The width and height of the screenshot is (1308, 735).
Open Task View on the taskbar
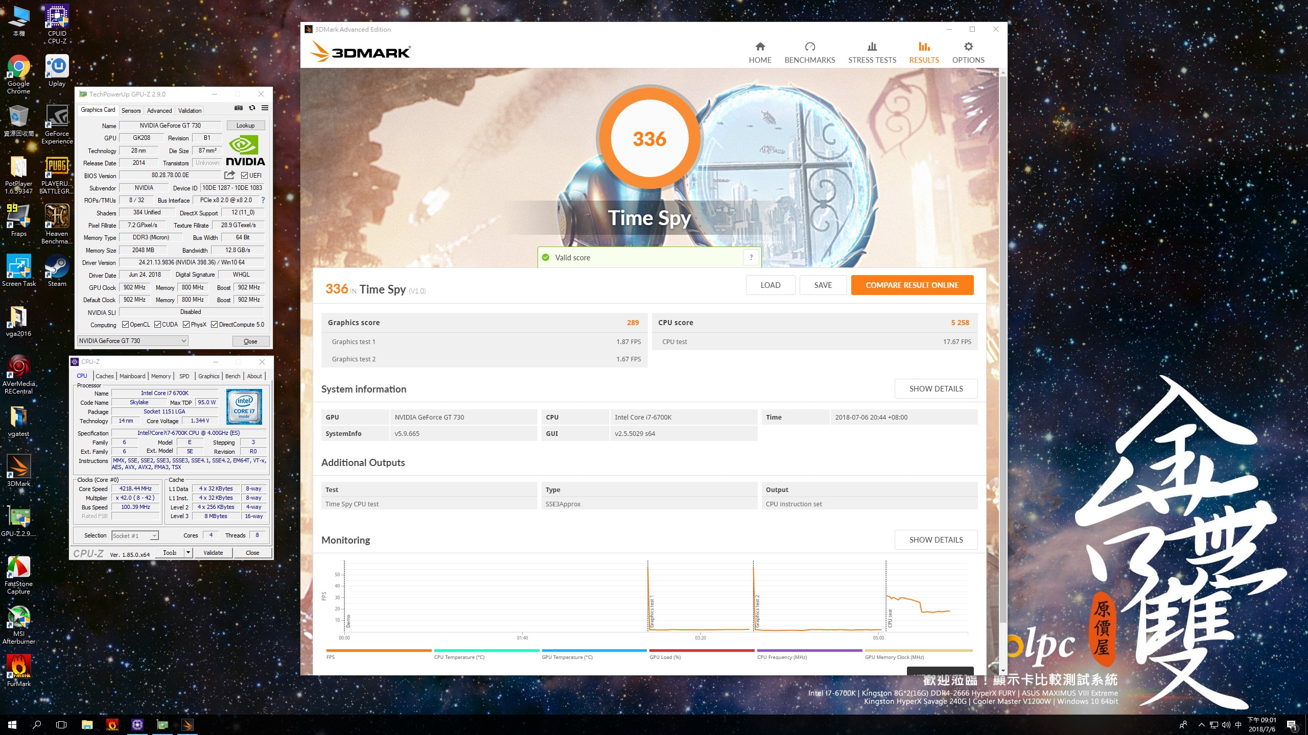point(61,724)
